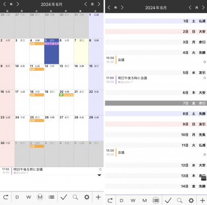Go to next month in right list view
The width and height of the screenshot is (207, 205).
[x=203, y=8]
